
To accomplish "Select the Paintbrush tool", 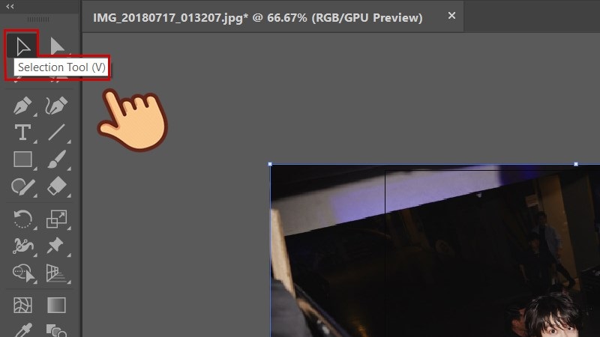I will [57, 160].
